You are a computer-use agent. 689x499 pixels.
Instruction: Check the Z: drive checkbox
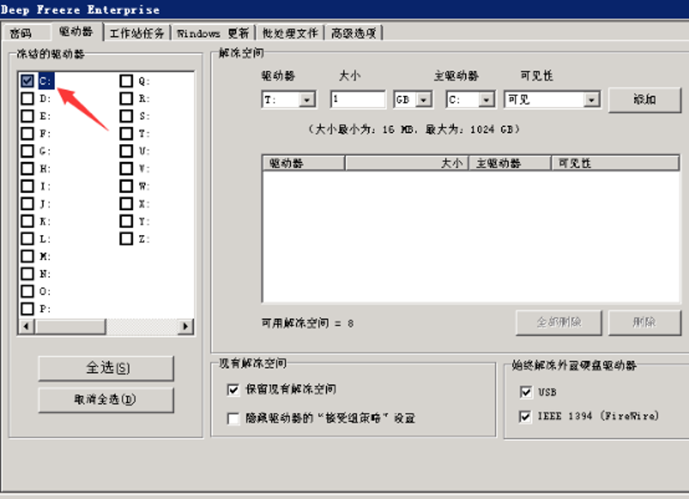pyautogui.click(x=126, y=239)
